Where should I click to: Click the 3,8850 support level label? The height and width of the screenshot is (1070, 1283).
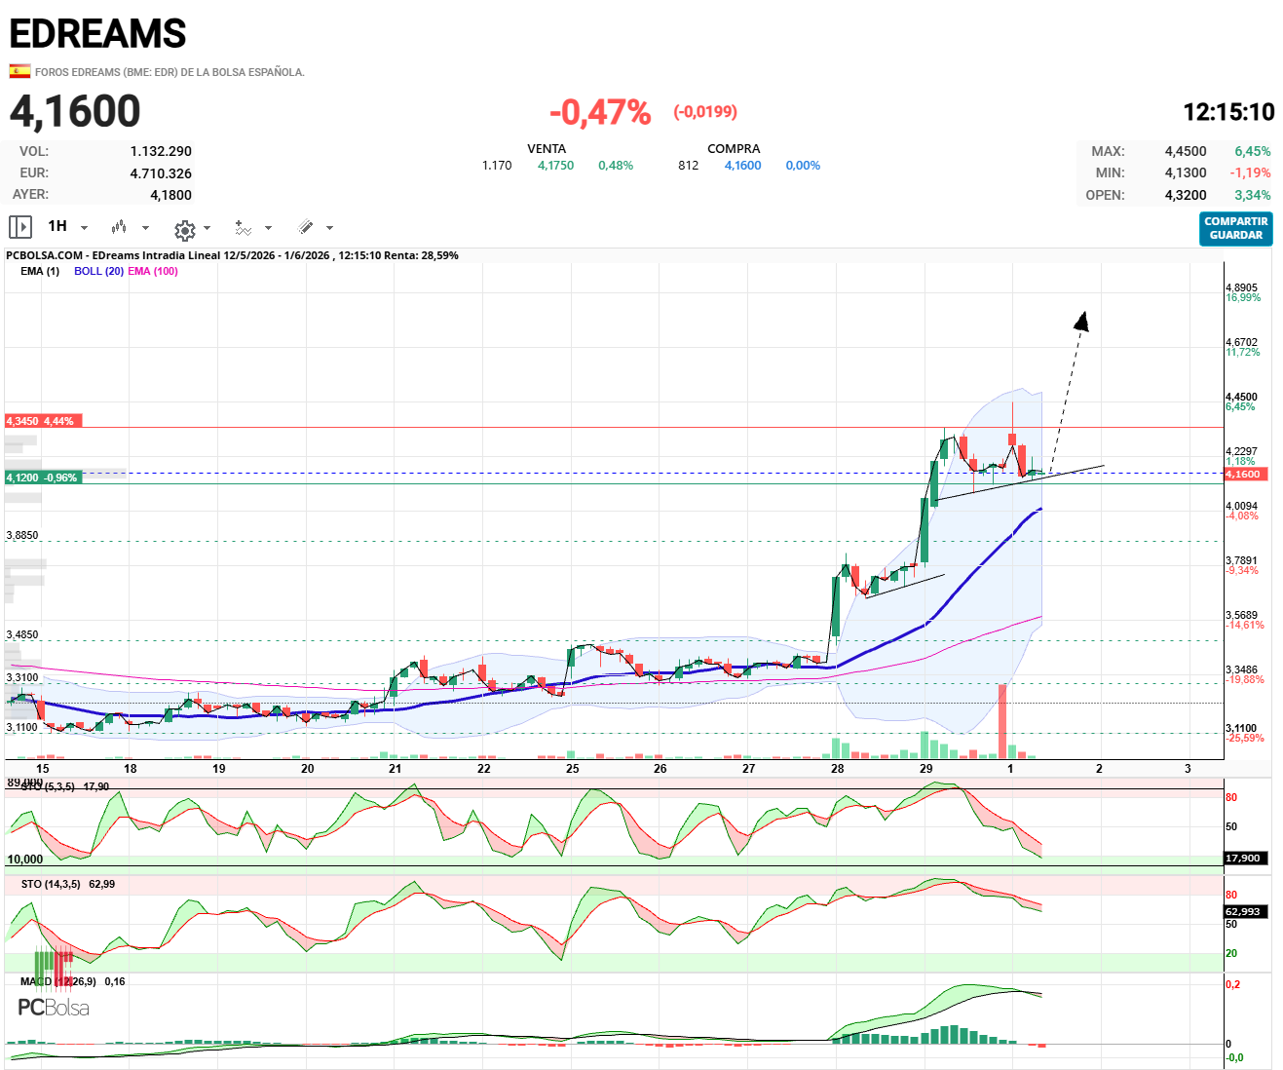(x=22, y=535)
